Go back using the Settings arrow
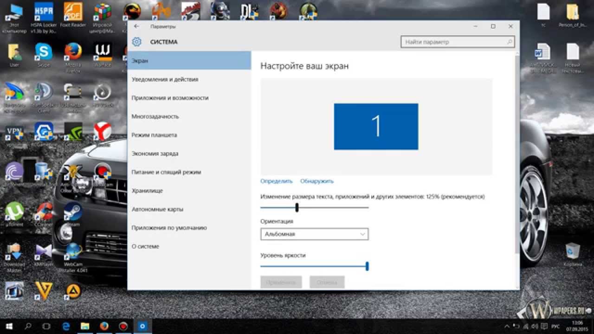Screen dimensions: 594x334 click(136, 26)
